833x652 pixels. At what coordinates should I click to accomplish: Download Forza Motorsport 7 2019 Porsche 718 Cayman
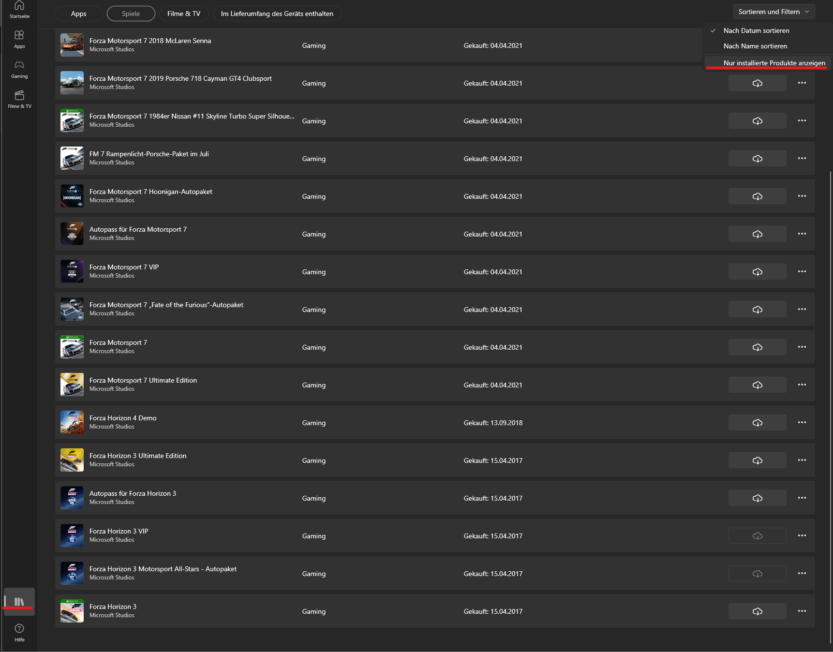(758, 83)
